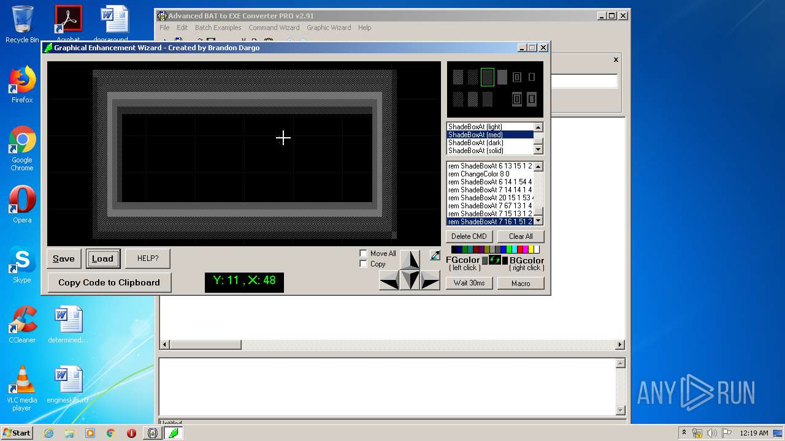The image size is (785, 441).
Task: Open the Skype desktop shortcut
Action: pos(22,265)
